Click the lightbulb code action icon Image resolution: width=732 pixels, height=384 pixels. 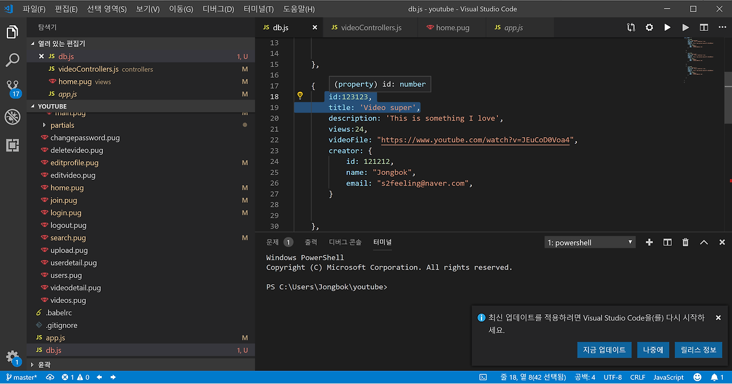click(x=299, y=96)
